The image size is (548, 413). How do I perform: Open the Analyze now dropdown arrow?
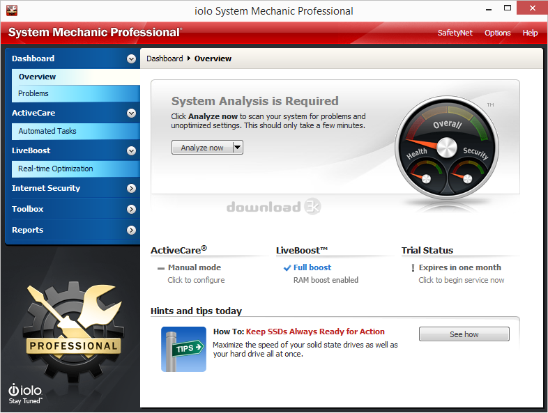tap(238, 148)
